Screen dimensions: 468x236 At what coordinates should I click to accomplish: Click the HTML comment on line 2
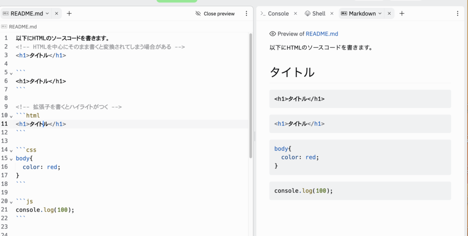100,47
